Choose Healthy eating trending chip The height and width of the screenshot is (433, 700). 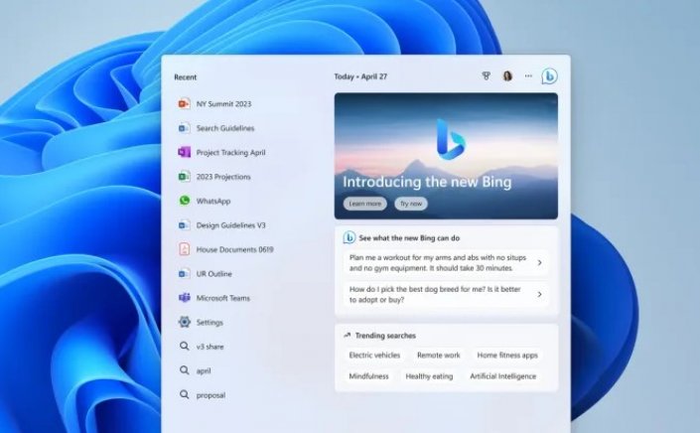pyautogui.click(x=429, y=376)
